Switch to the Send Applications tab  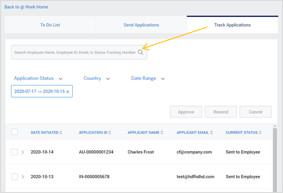point(141,25)
